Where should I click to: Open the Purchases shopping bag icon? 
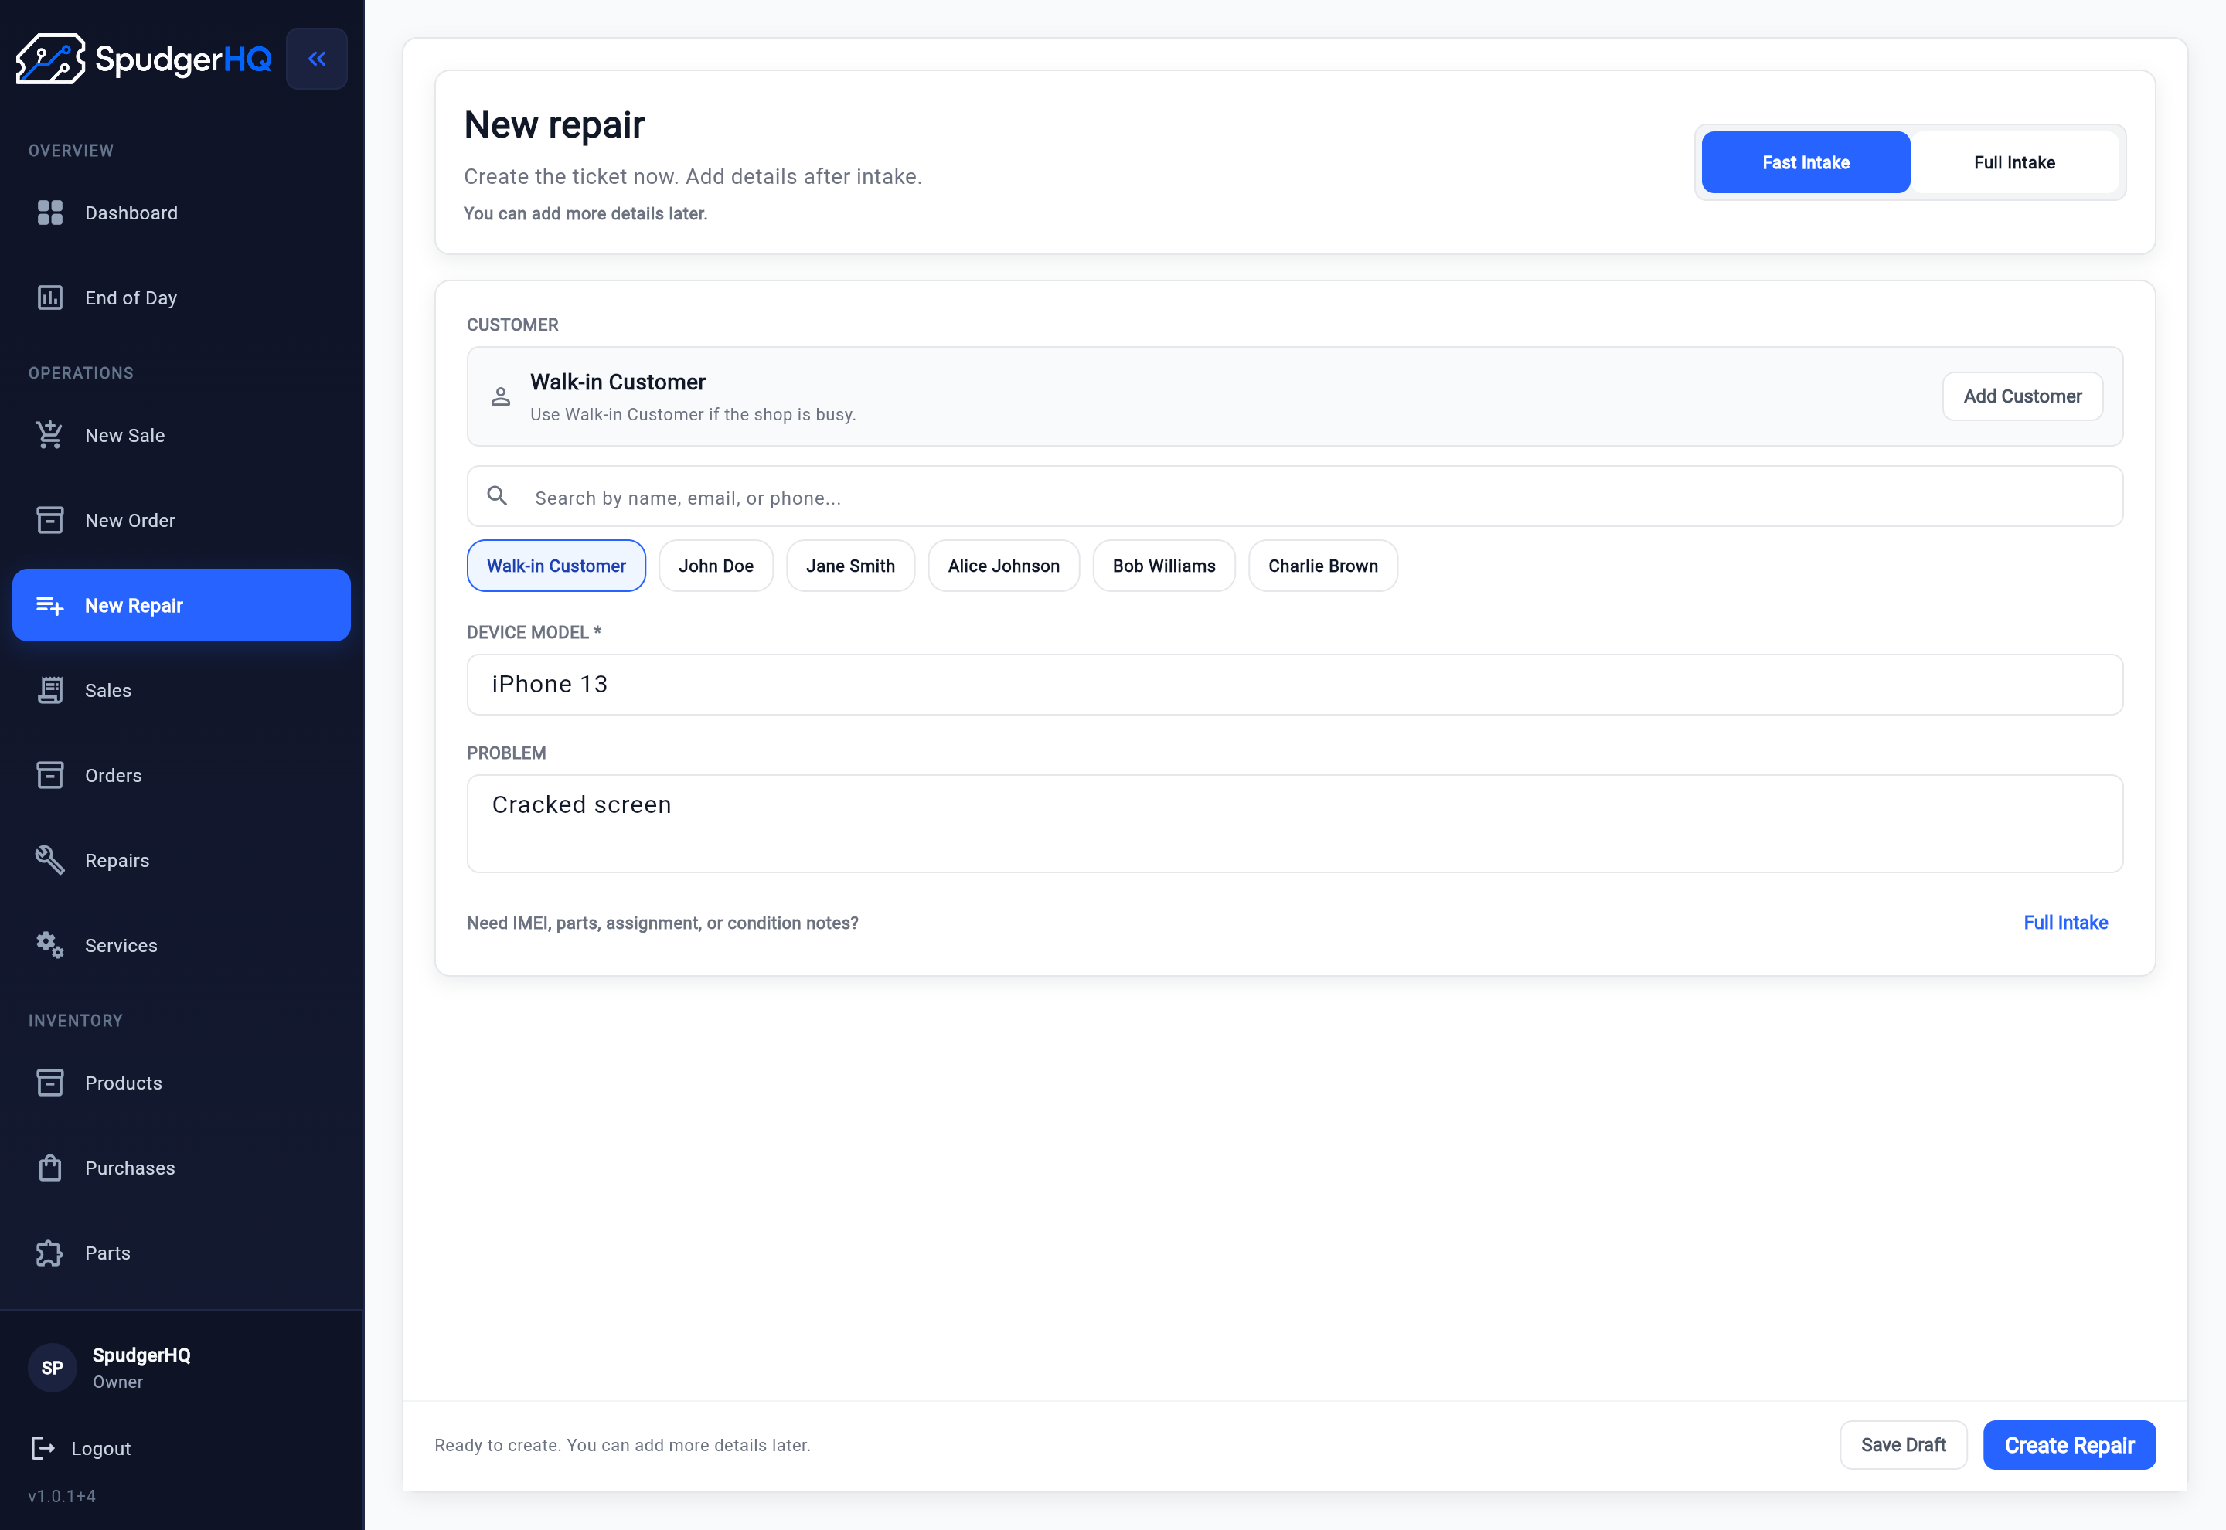pyautogui.click(x=49, y=1168)
